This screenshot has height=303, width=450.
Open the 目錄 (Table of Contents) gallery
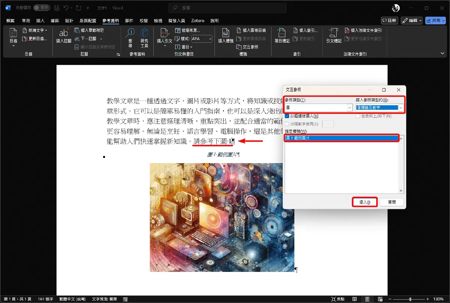[13, 36]
